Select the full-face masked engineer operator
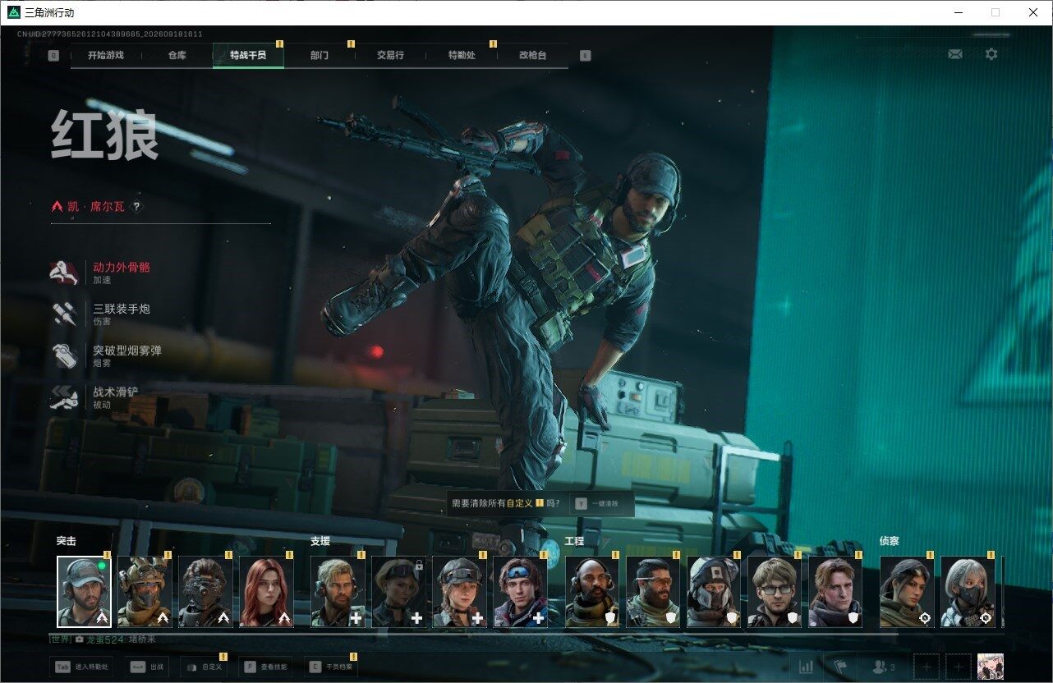The image size is (1053, 683). pyautogui.click(x=714, y=592)
